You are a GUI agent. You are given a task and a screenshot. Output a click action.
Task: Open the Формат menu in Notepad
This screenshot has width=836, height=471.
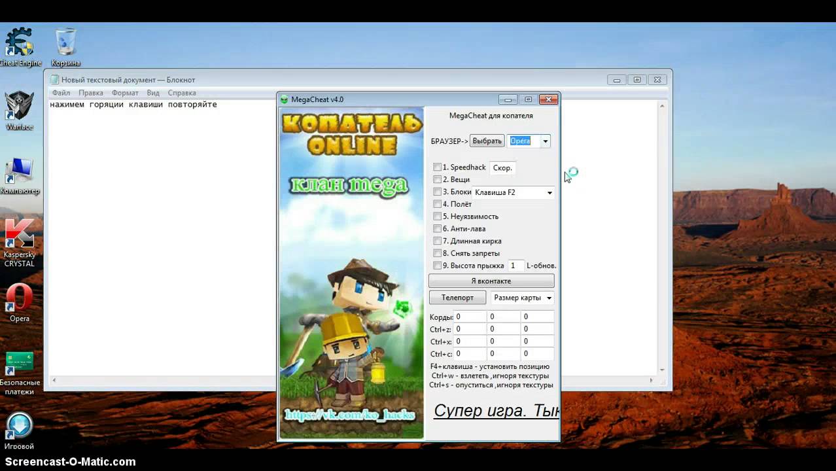tap(125, 93)
